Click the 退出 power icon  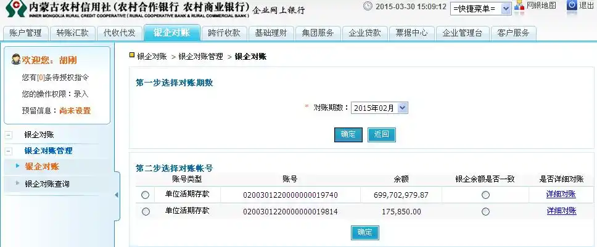(572, 6)
